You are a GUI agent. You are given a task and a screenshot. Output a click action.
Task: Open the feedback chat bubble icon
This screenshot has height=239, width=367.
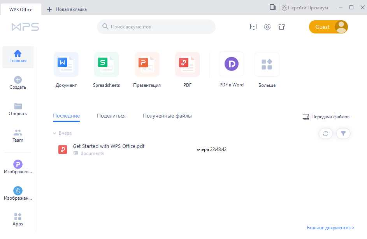[253, 27]
